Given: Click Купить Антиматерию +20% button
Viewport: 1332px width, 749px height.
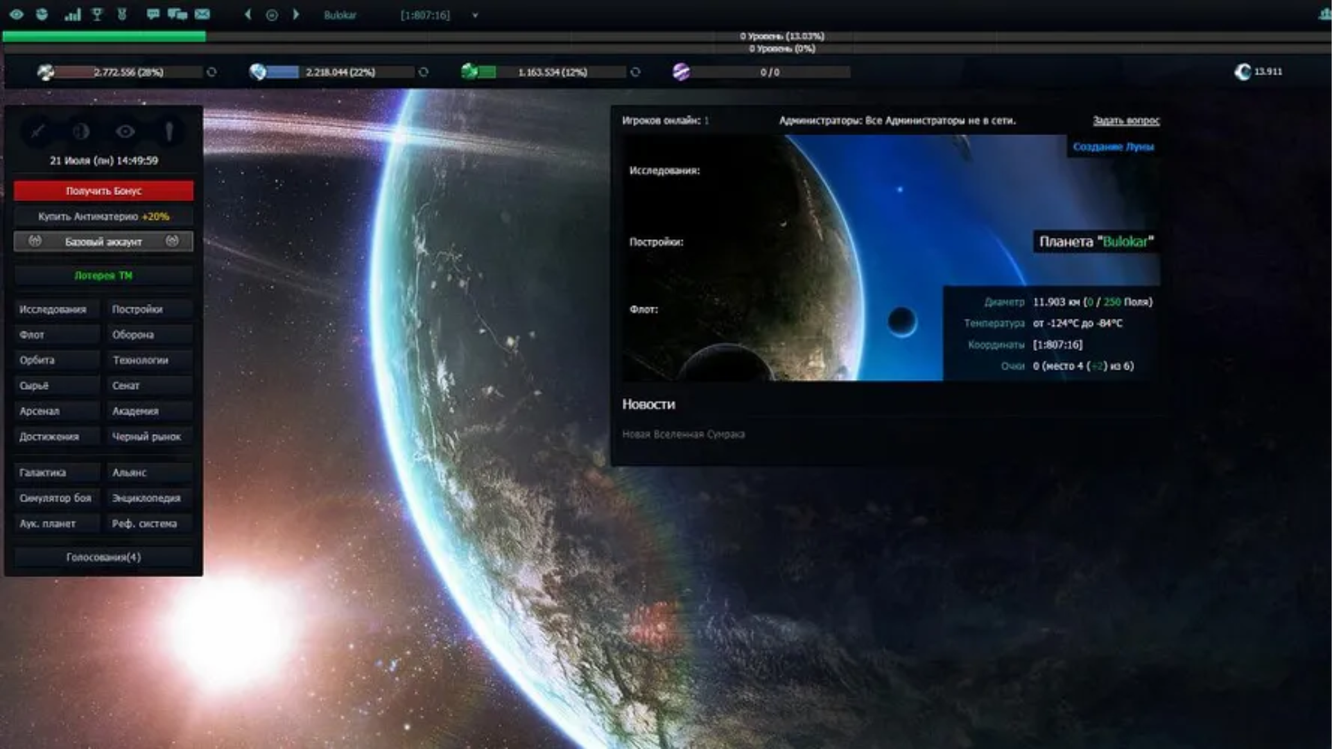Looking at the screenshot, I should (x=103, y=216).
